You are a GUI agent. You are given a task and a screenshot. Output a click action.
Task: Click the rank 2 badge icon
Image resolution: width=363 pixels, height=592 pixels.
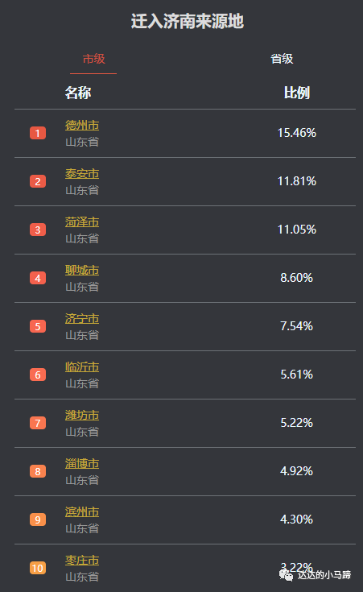coord(38,181)
